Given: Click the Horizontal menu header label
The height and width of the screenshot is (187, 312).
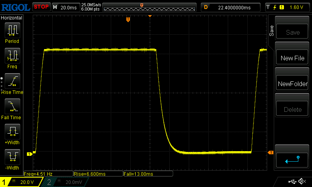Looking at the screenshot, I should 12,18.
